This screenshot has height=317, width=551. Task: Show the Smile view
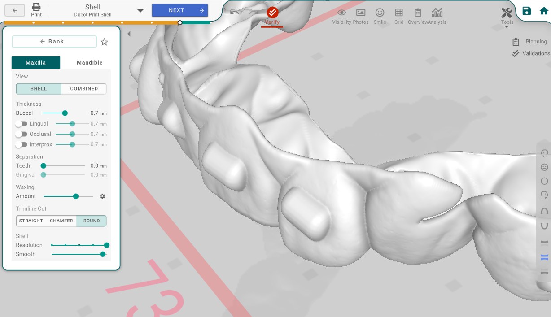[380, 13]
